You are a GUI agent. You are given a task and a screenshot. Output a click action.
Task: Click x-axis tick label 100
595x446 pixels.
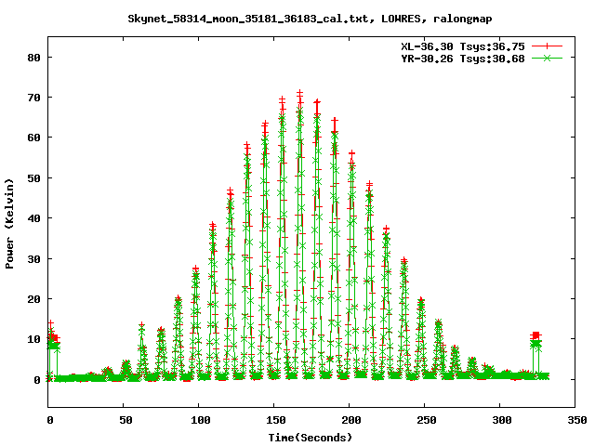point(201,420)
